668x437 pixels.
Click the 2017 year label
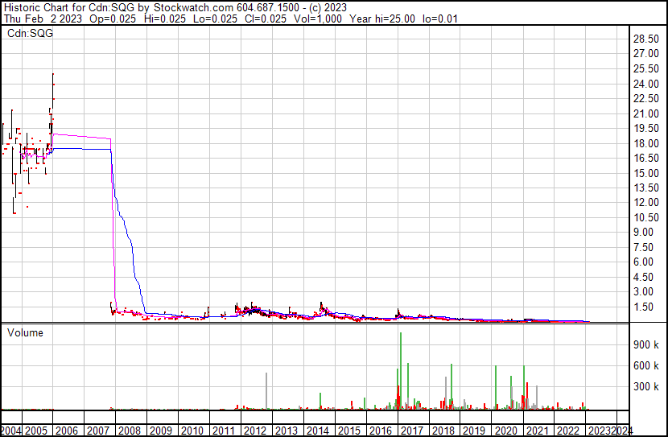click(411, 431)
